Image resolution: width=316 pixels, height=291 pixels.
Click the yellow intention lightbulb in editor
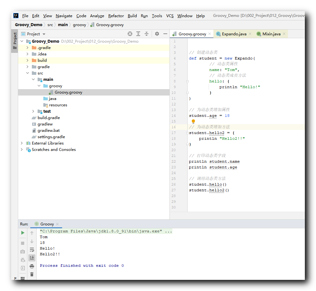click(x=193, y=121)
